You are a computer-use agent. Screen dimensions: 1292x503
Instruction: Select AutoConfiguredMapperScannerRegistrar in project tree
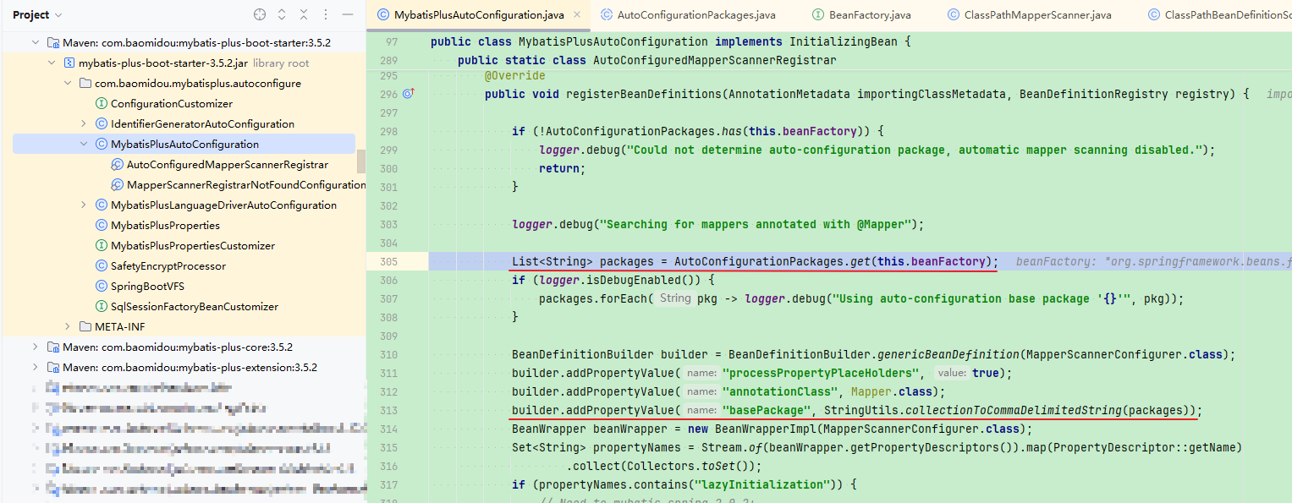tap(228, 165)
